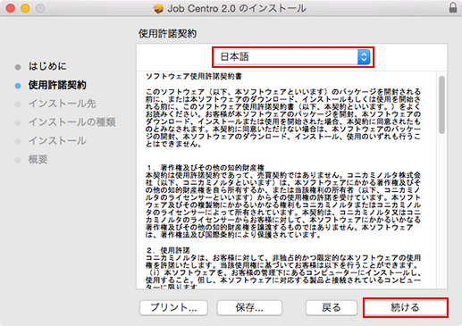This screenshot has height=326, width=462.
Task: Open the 日本語 language dropdown
Action: point(293,57)
